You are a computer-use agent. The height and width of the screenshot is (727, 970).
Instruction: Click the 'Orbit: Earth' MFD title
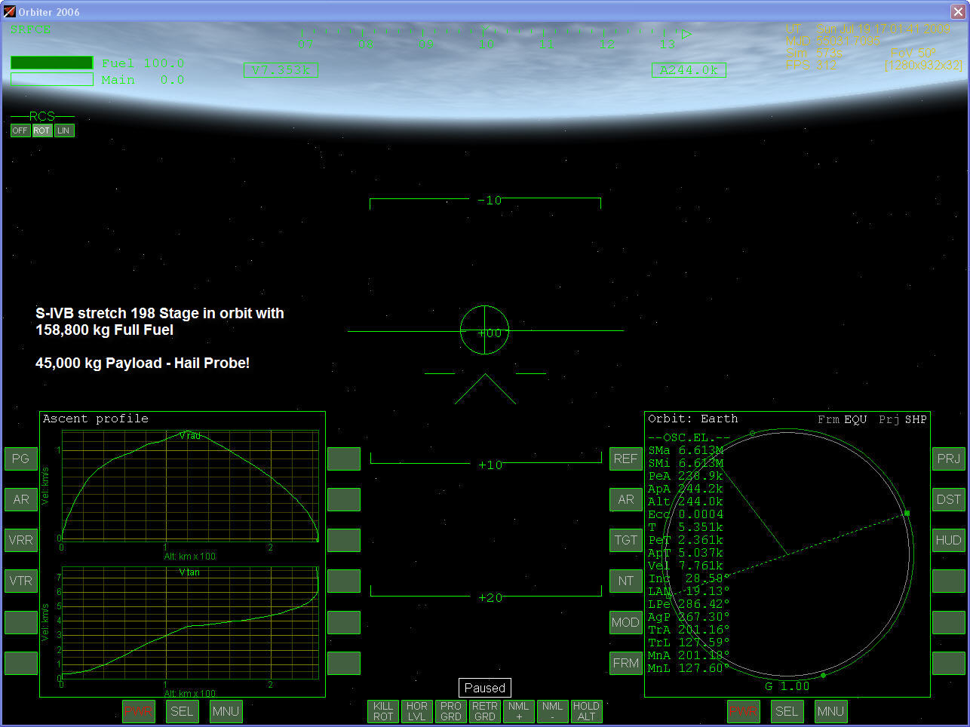693,419
